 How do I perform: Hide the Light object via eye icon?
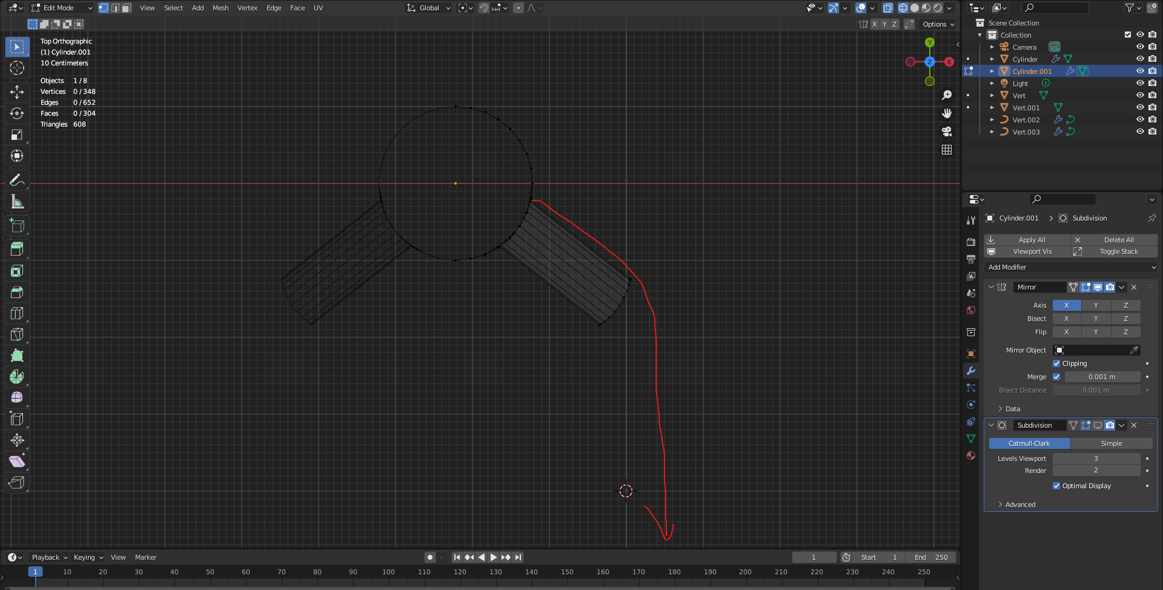1140,83
